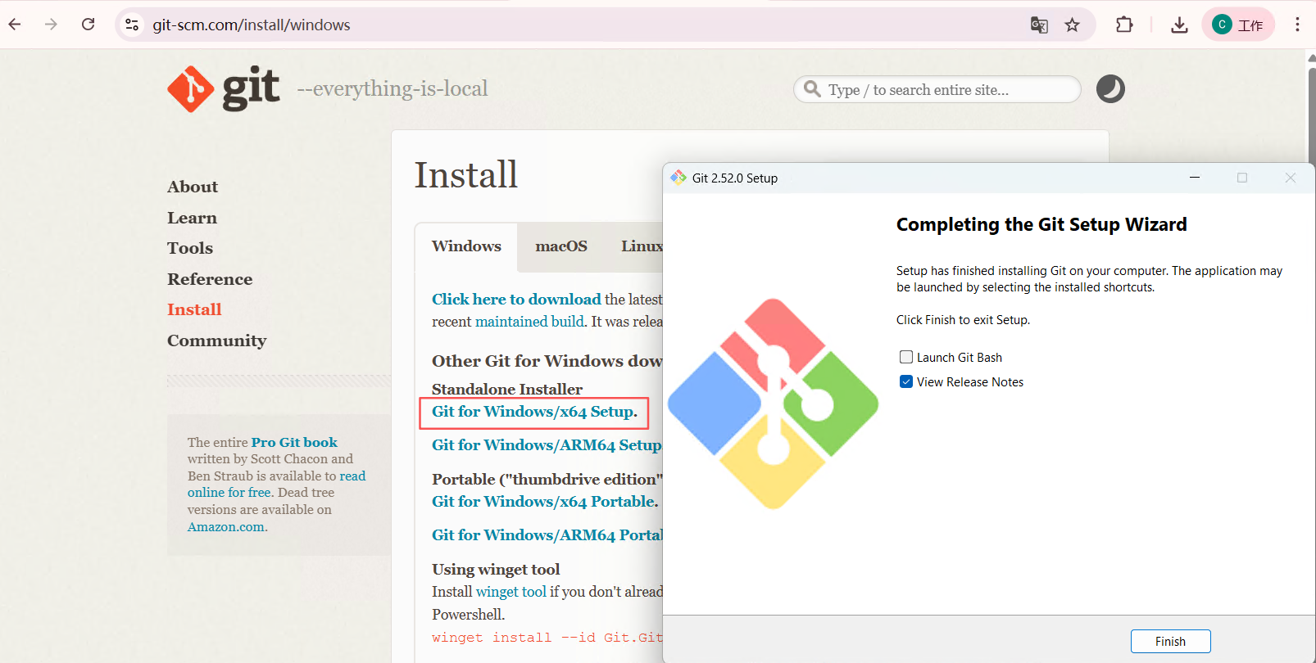
Task: Click the 'winget install --id Git.Git' command text
Action: (x=547, y=638)
